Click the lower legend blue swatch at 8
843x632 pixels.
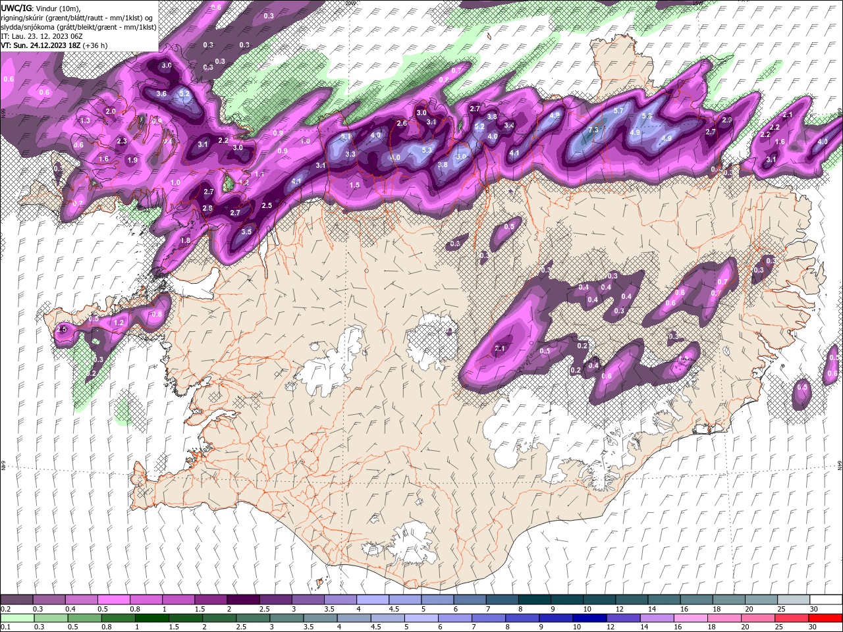523,618
